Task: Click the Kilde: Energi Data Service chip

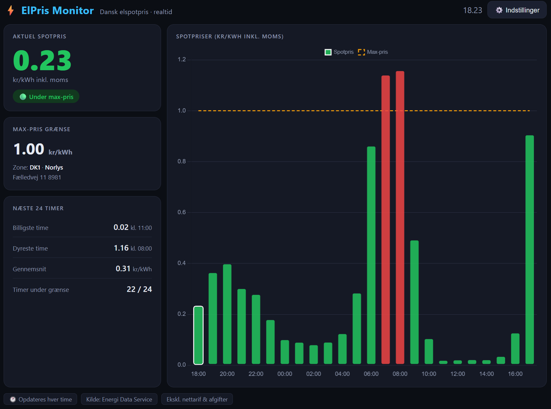Action: [119, 399]
